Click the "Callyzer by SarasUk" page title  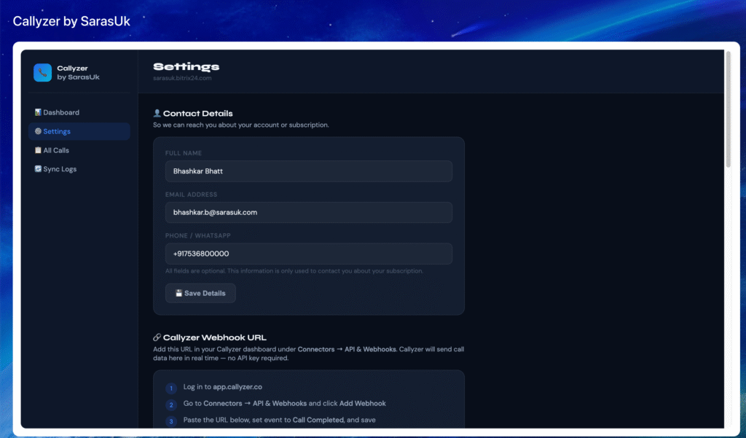[x=71, y=21]
